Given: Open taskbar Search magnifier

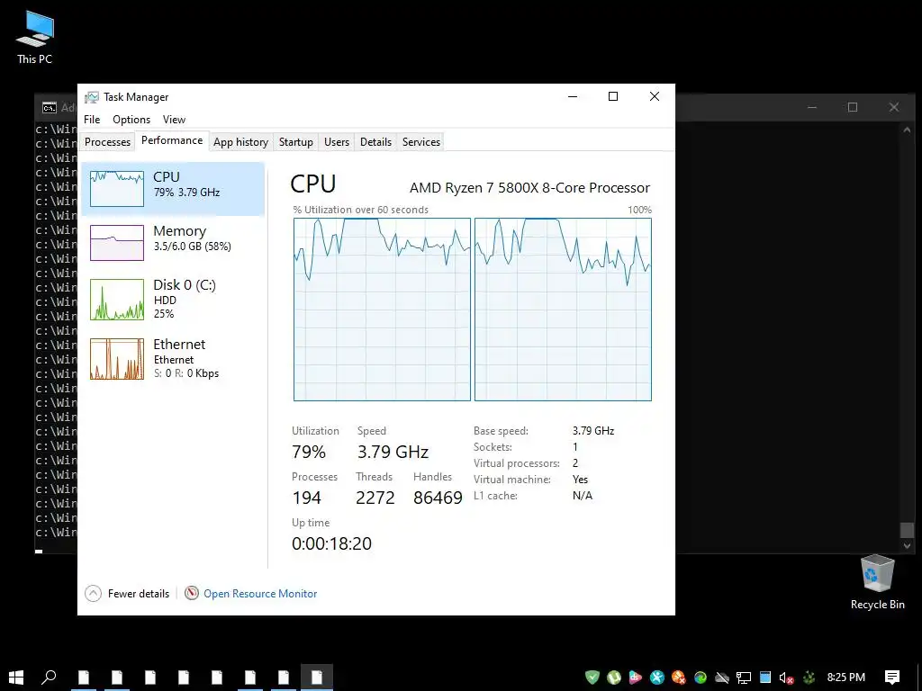Looking at the screenshot, I should coord(49,677).
